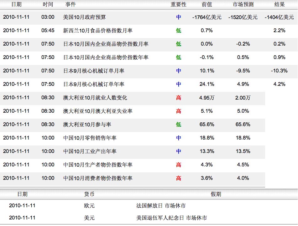Click the 结果 column header
Screen dimensions: 298x226
279,4
